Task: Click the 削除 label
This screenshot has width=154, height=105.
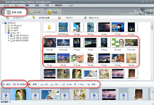Action: pos(35,84)
